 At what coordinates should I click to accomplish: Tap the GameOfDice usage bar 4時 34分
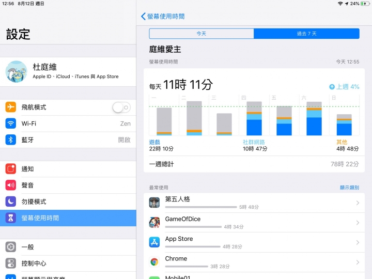(x=193, y=227)
